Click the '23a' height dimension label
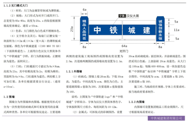 point(72,29)
